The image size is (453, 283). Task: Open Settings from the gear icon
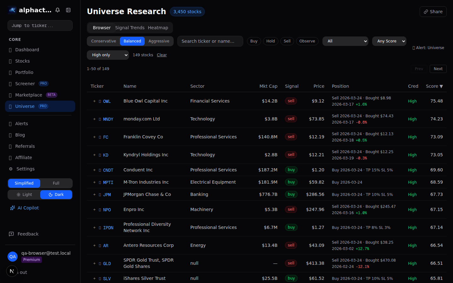(x=11, y=169)
